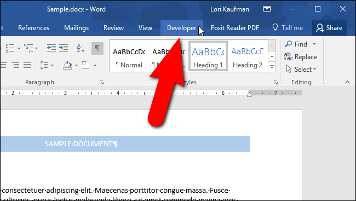Viewport: 356px width, 201px height.
Task: Decrease the paragraph indent
Action: point(51,48)
